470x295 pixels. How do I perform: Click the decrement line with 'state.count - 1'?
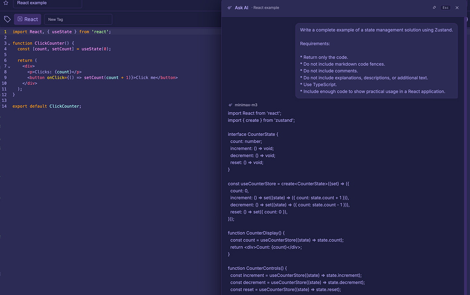290,205
